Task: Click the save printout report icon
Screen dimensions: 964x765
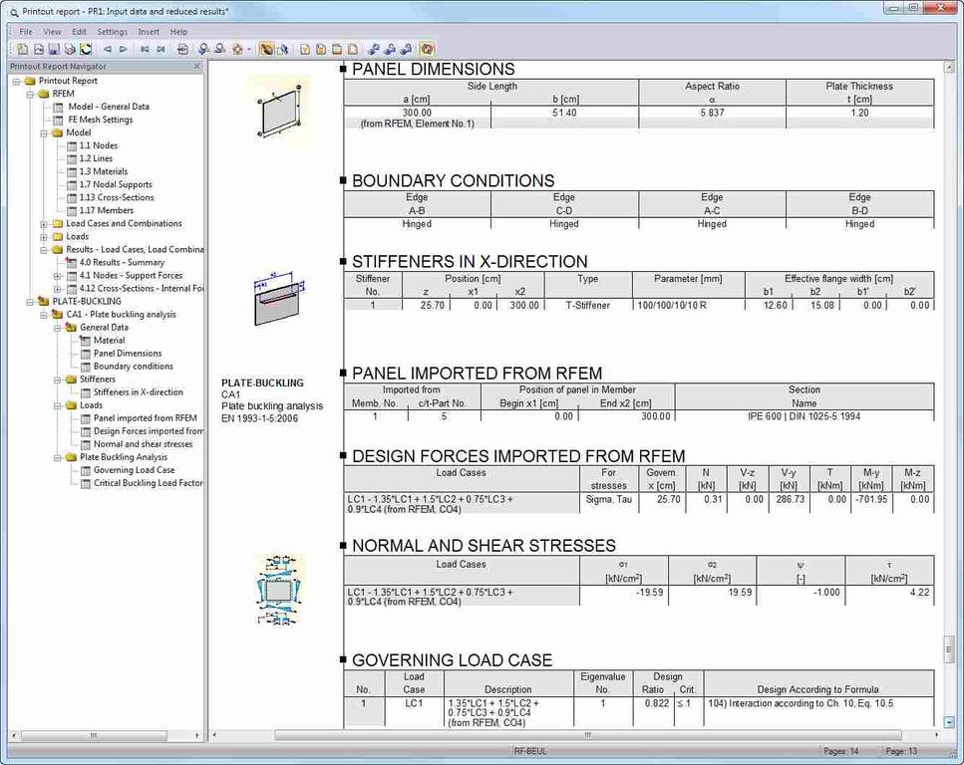Action: pos(54,49)
